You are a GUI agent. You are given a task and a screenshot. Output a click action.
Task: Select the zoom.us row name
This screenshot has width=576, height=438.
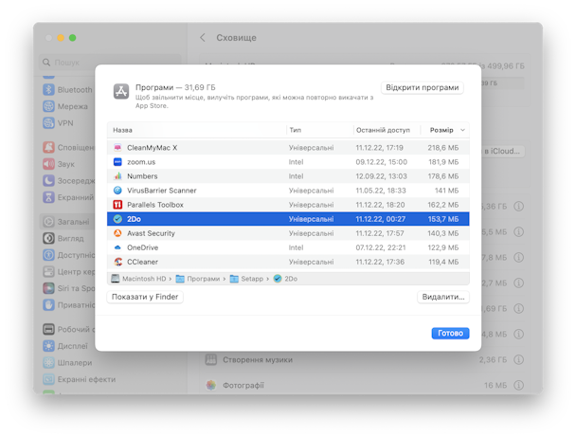point(141,162)
